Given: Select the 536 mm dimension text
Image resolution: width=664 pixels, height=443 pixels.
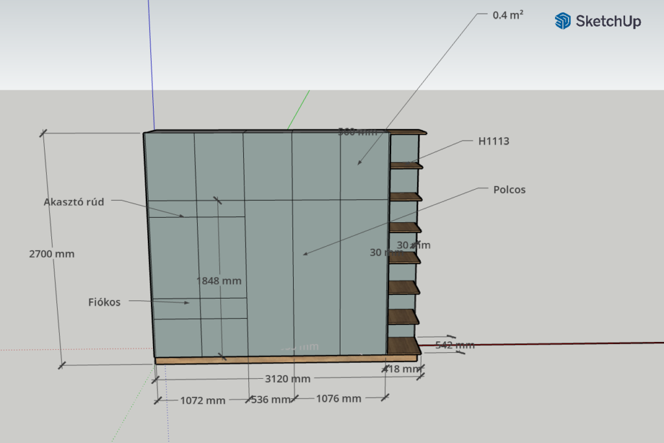Looking at the screenshot, I should pos(270,400).
